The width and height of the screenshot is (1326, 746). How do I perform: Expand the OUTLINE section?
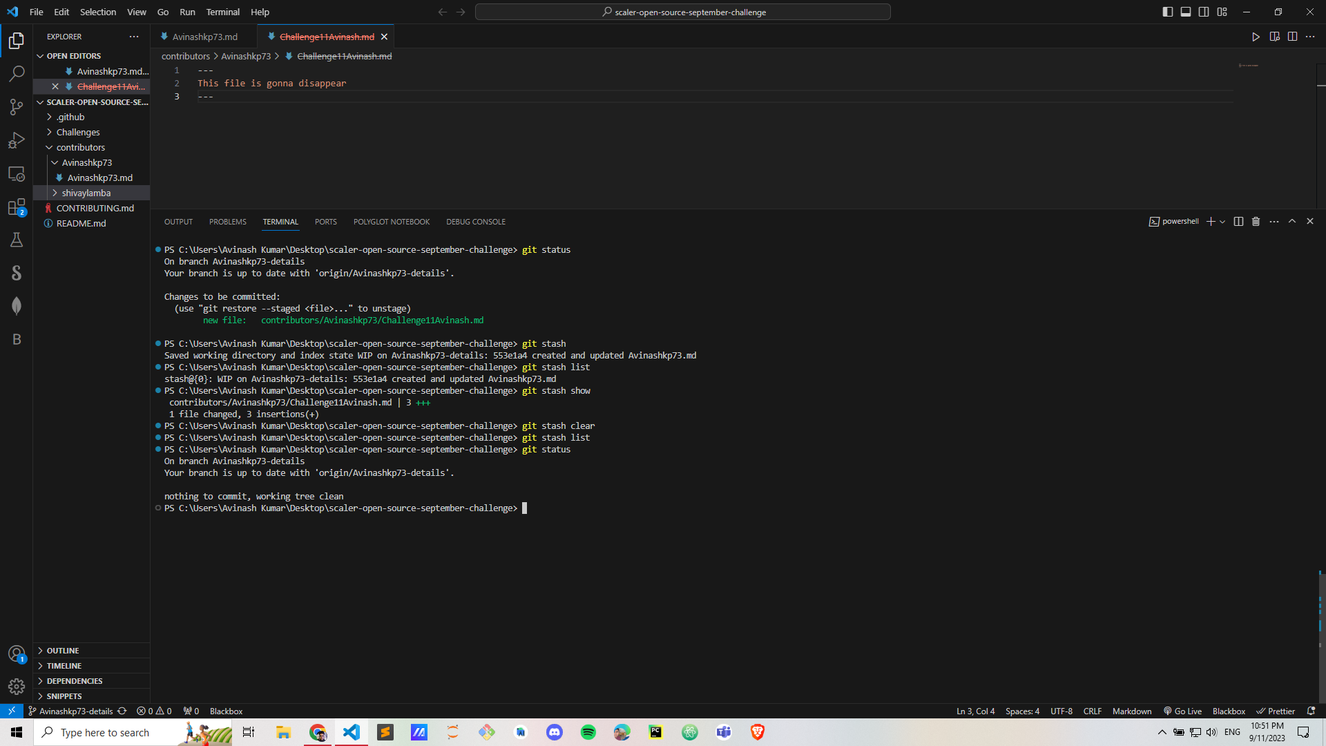coord(62,650)
